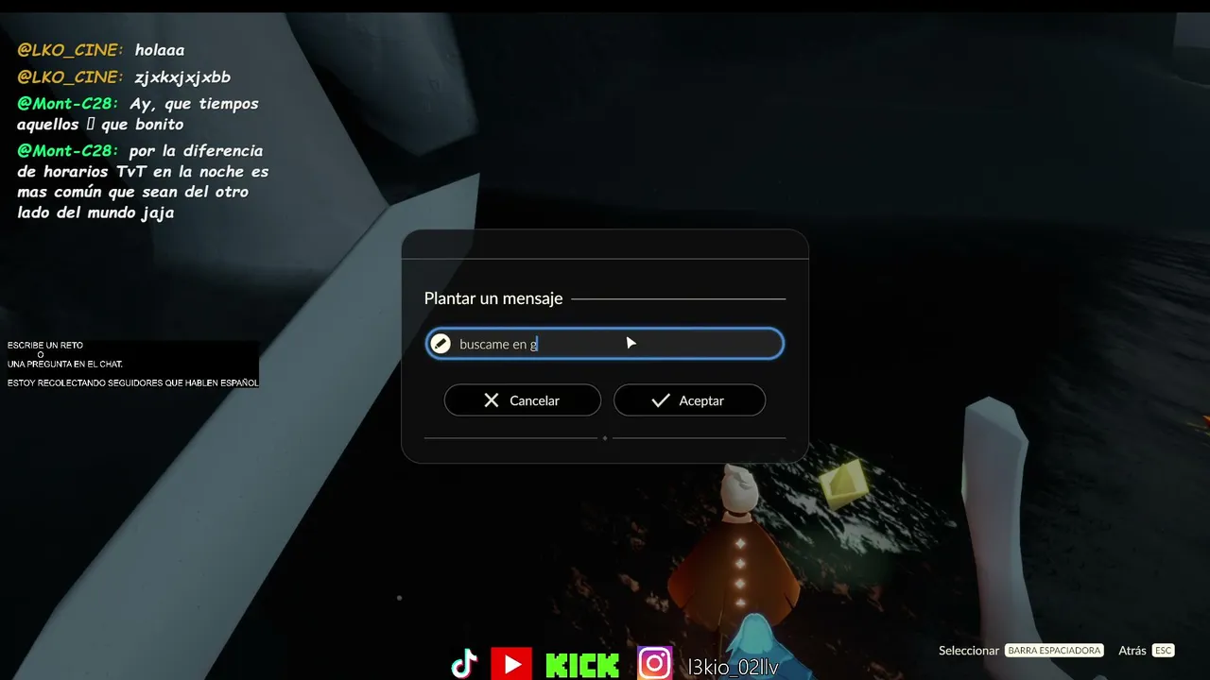Click the message starting "por la diferencia"
This screenshot has height=680, width=1210.
(143, 181)
